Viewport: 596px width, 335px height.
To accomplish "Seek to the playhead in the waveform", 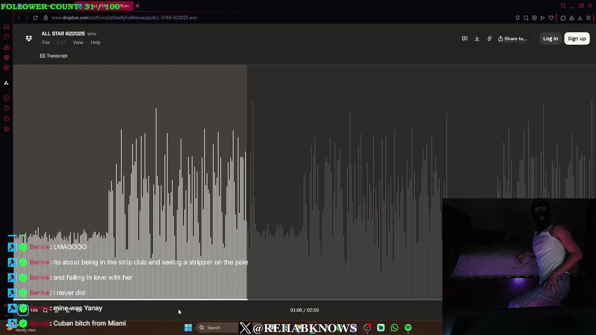I will [247, 182].
